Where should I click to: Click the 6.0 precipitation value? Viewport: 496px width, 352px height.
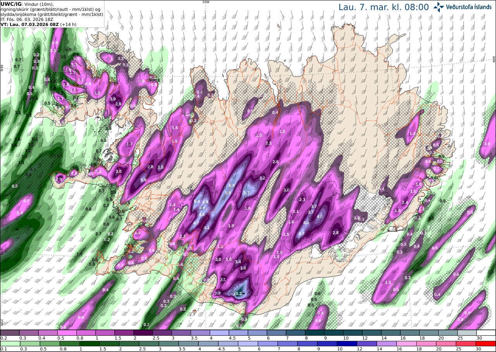(232, 186)
